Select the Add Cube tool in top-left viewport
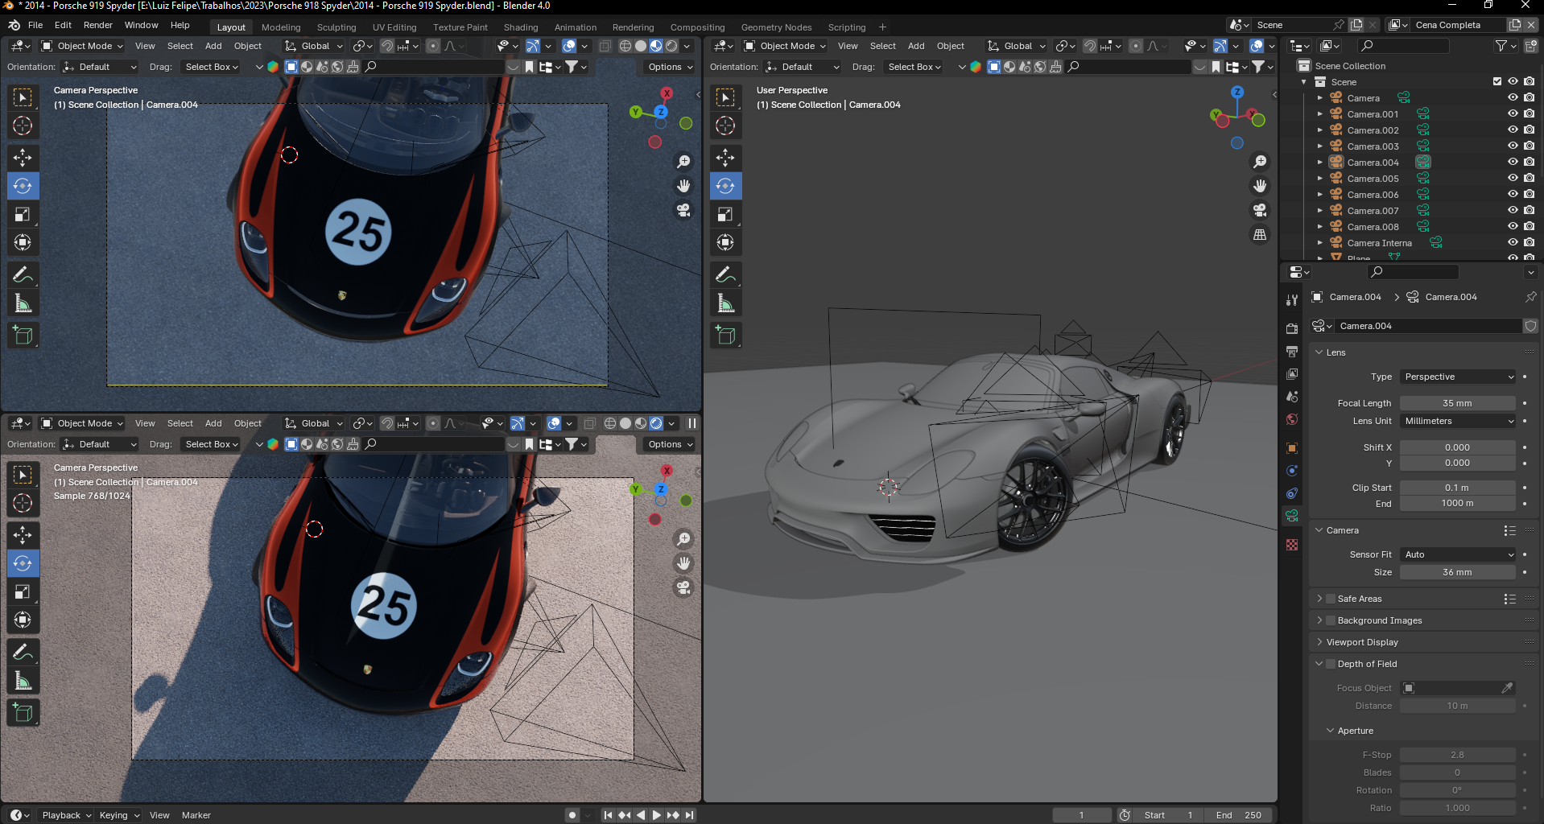The image size is (1544, 824). [23, 335]
